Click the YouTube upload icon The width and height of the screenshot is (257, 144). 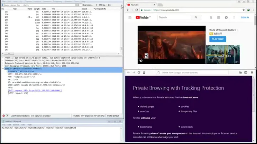pos(211,17)
